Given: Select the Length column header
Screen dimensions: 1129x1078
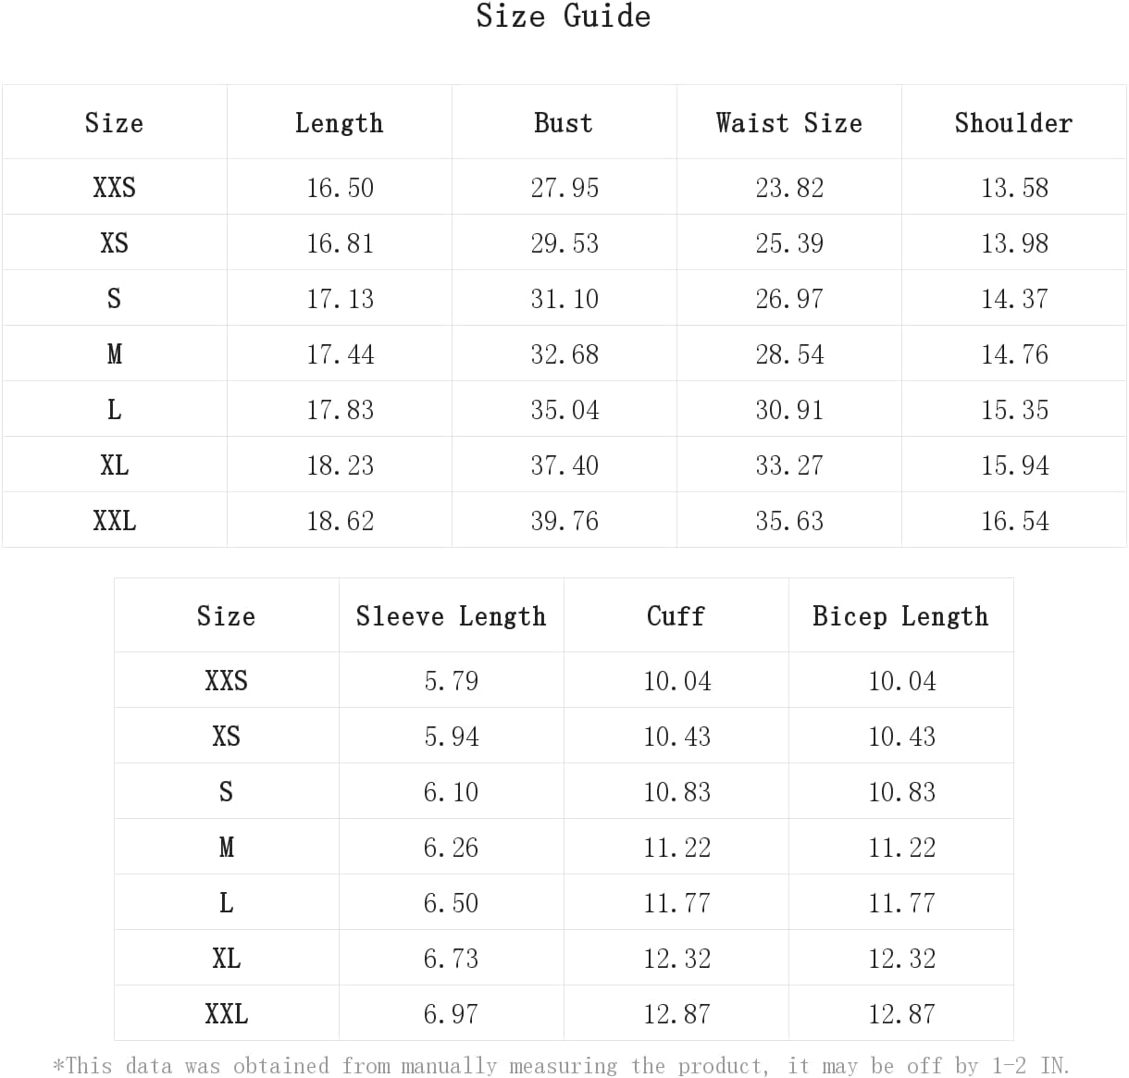Looking at the screenshot, I should (x=339, y=123).
